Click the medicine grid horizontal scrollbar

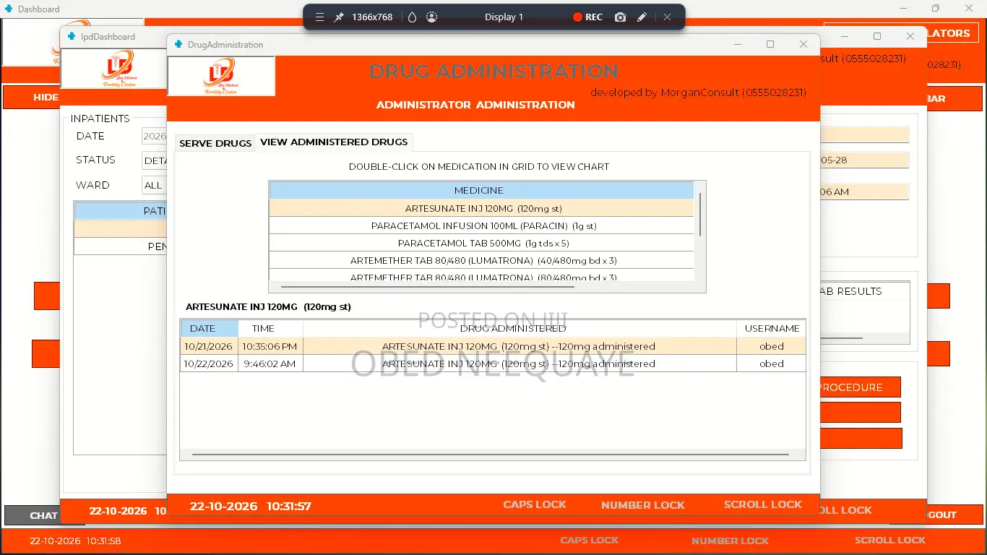click(x=428, y=287)
